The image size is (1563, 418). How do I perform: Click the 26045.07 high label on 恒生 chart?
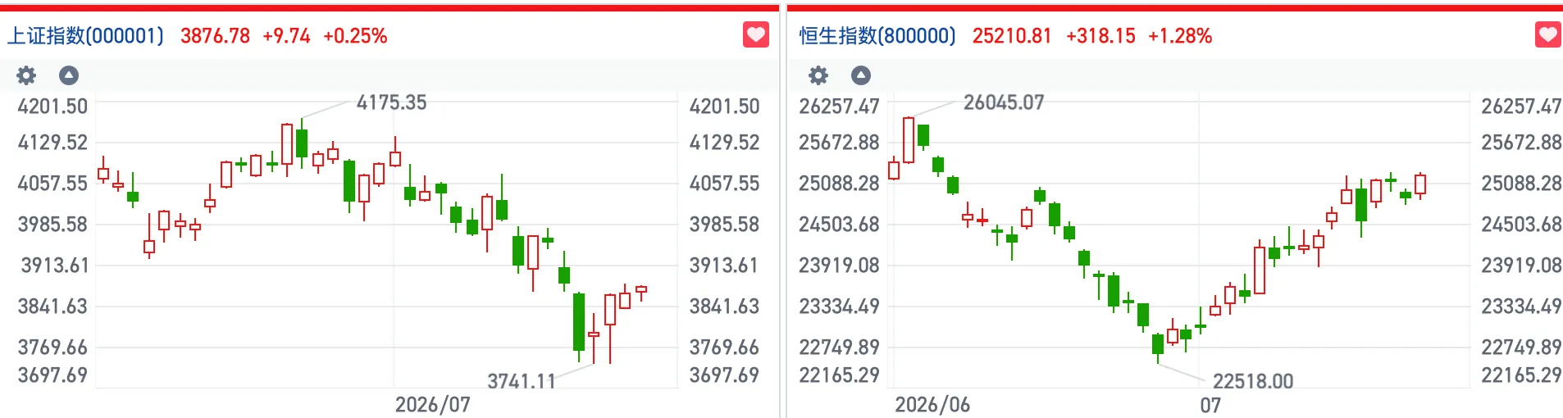click(x=1004, y=102)
